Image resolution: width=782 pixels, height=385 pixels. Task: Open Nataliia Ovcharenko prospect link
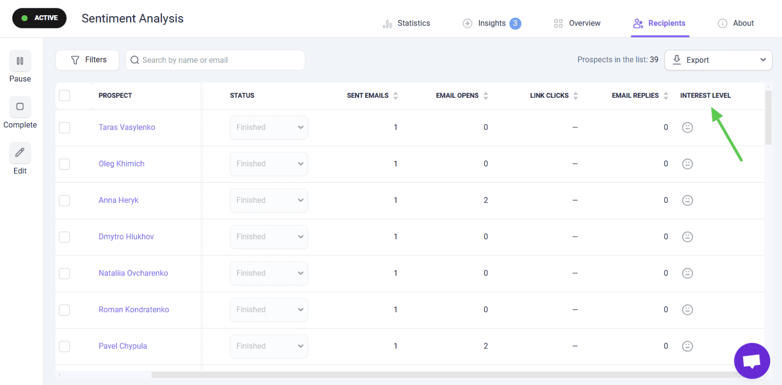tap(133, 273)
